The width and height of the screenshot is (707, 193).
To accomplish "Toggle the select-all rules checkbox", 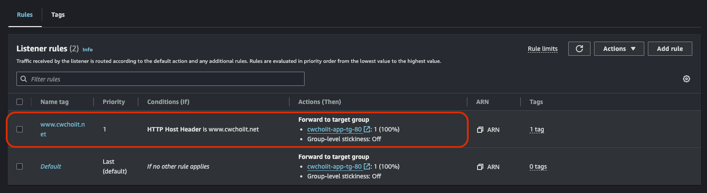I will [20, 102].
